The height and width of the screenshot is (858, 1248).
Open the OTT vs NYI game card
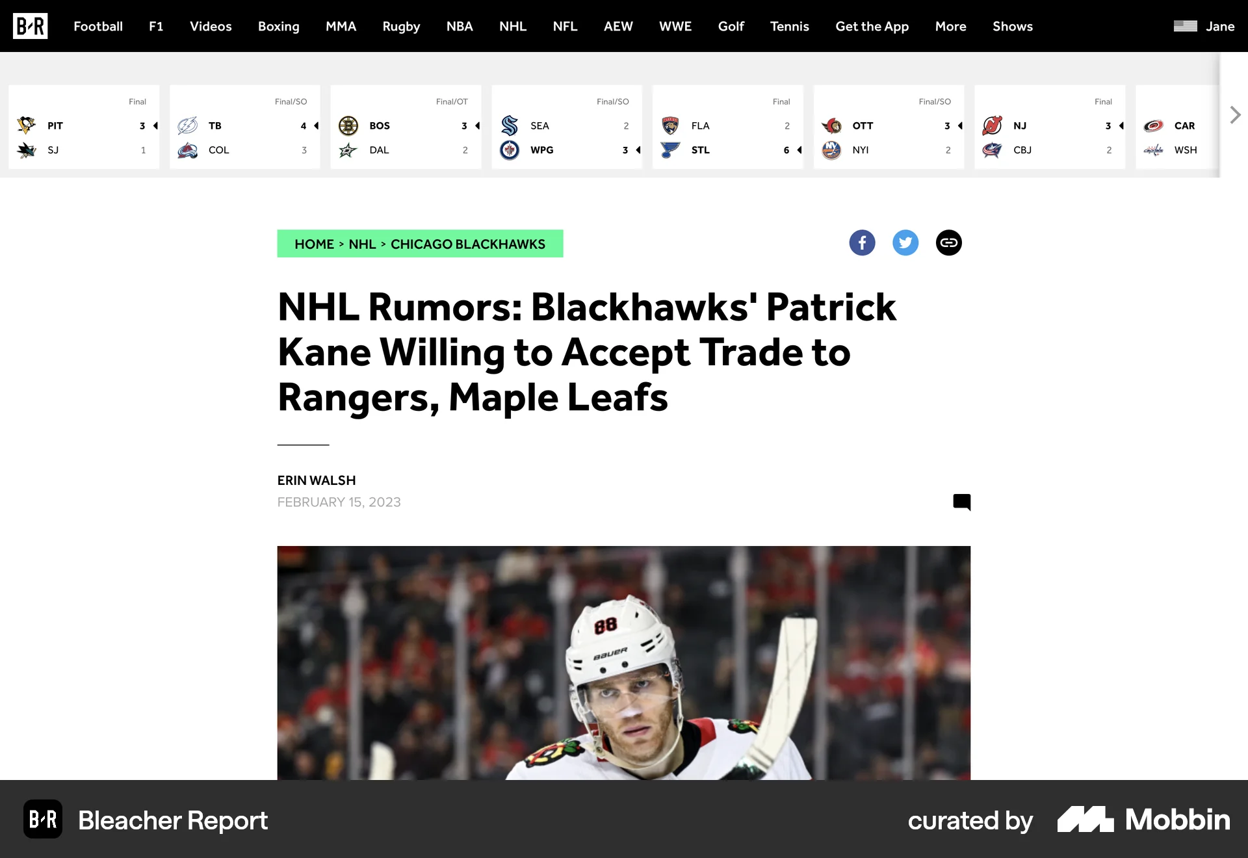click(x=889, y=127)
